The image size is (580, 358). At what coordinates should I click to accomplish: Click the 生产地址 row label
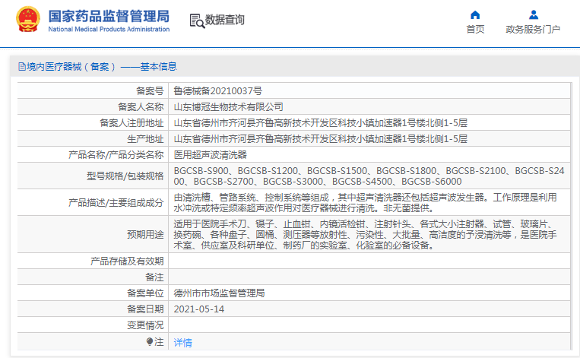click(145, 138)
